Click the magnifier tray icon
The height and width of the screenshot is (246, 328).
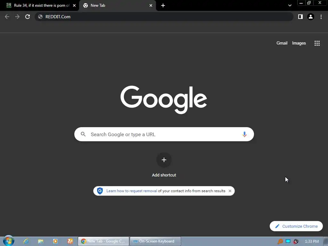(x=280, y=242)
